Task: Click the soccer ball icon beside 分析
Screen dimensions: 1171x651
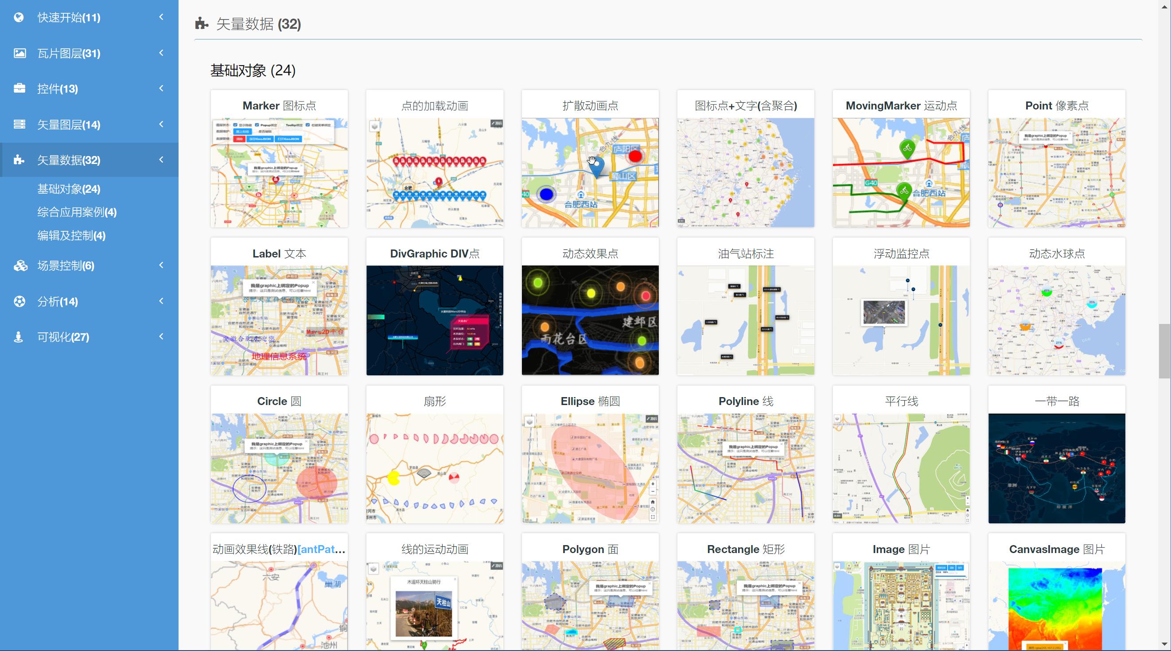Action: click(x=19, y=301)
